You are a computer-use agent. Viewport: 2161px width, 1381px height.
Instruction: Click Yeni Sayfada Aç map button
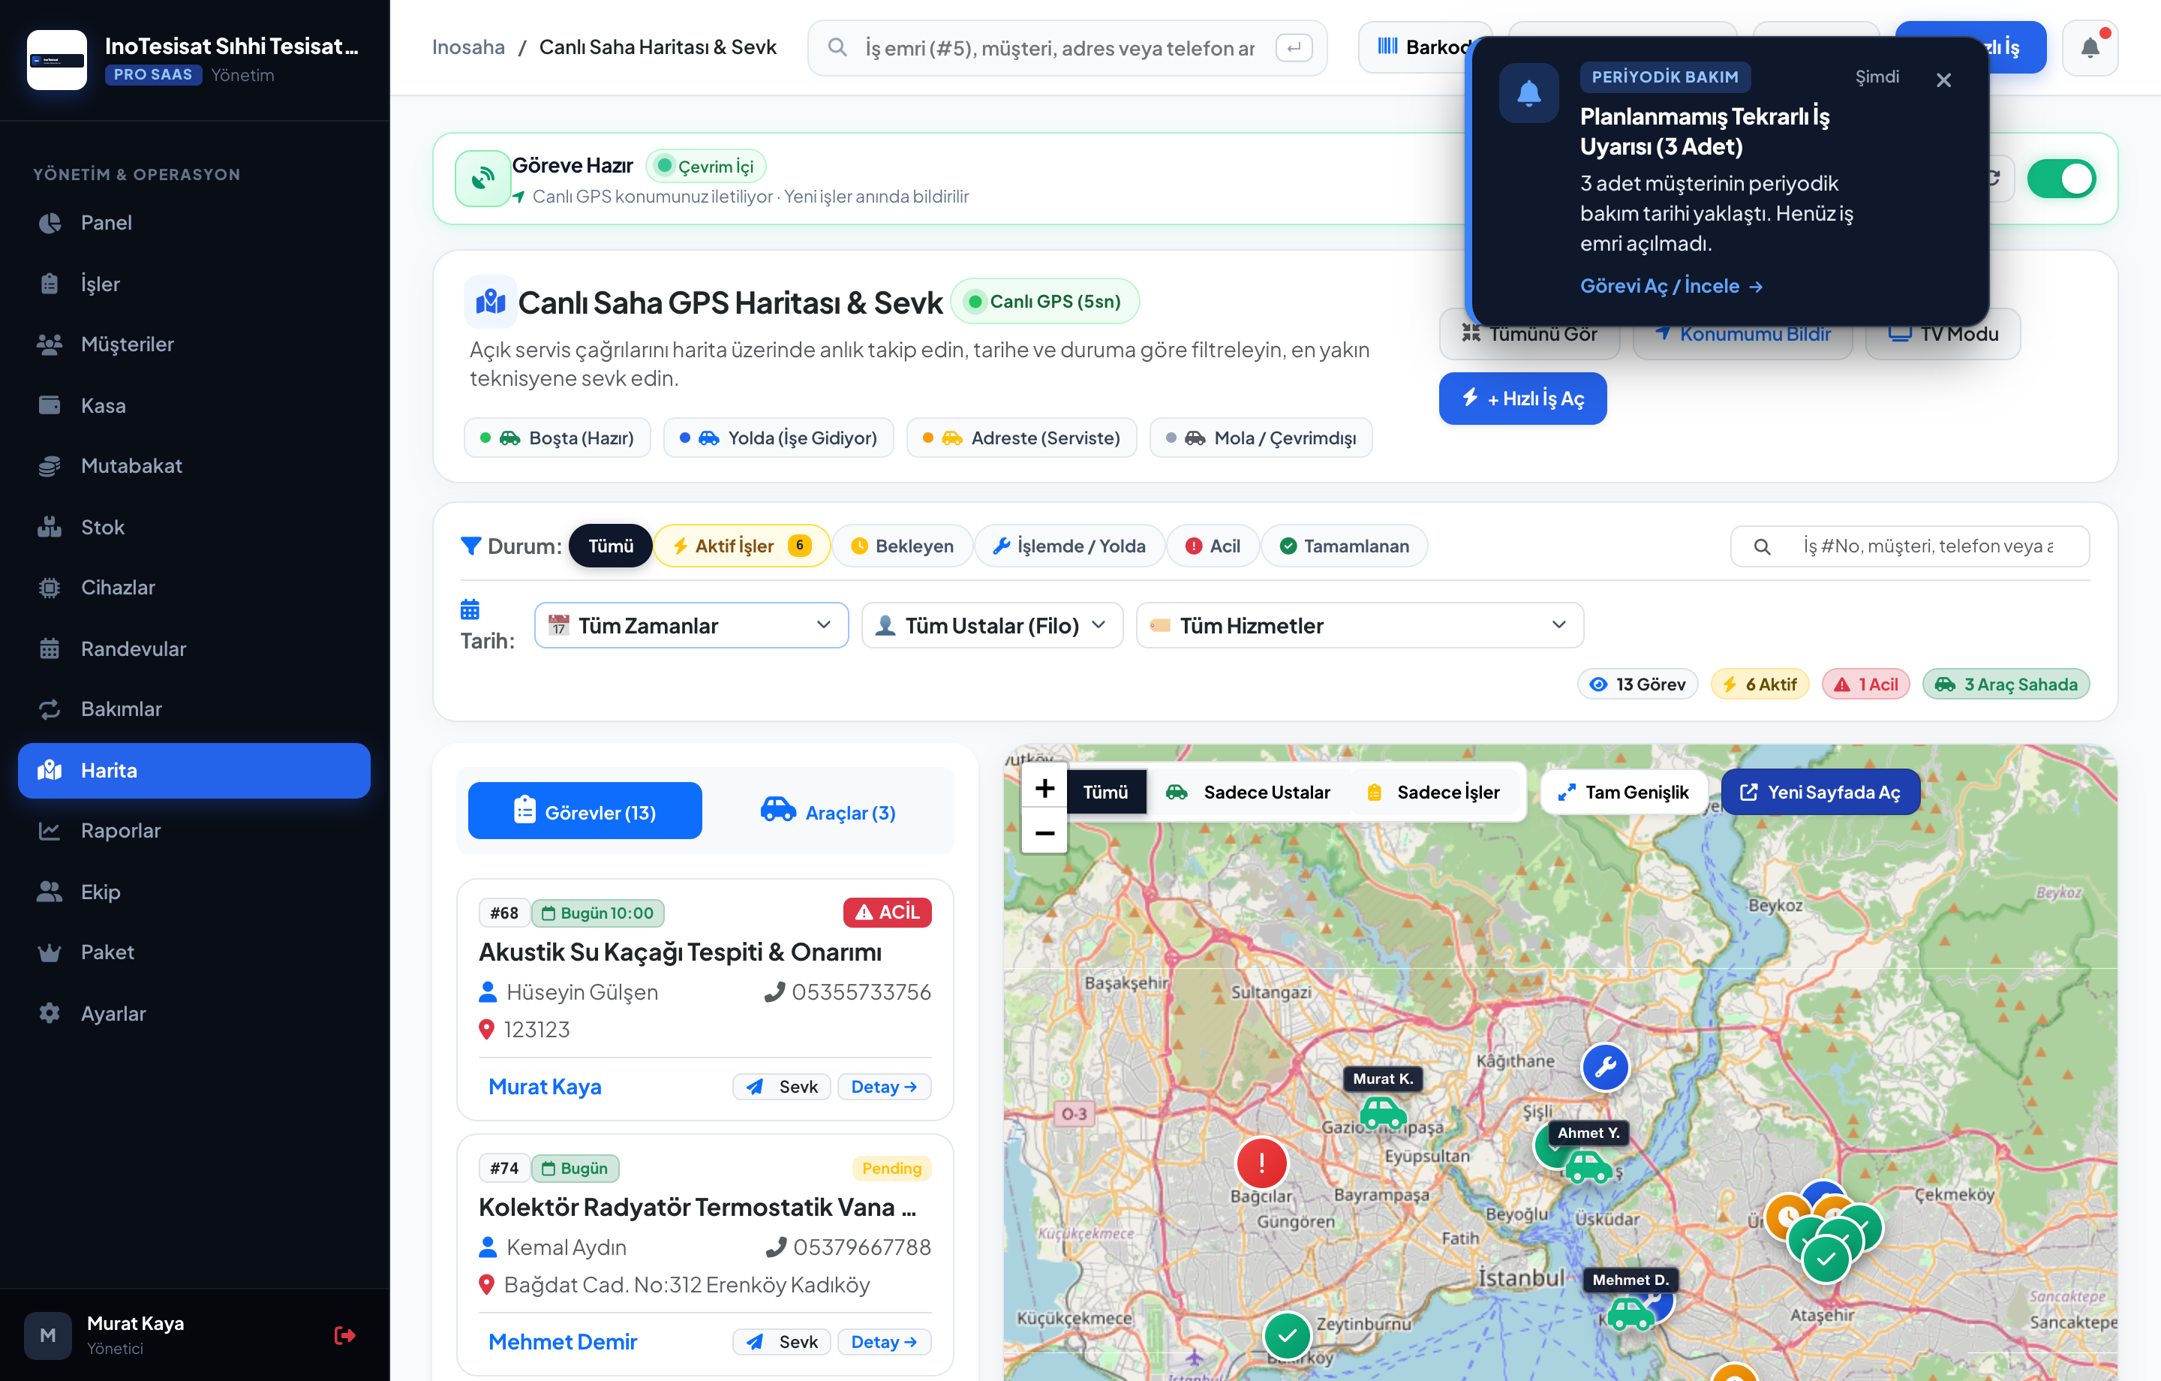(x=1820, y=792)
